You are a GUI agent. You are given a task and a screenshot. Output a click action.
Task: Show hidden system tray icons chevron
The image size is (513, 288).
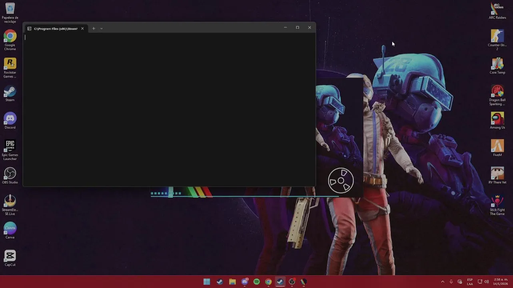click(x=443, y=282)
